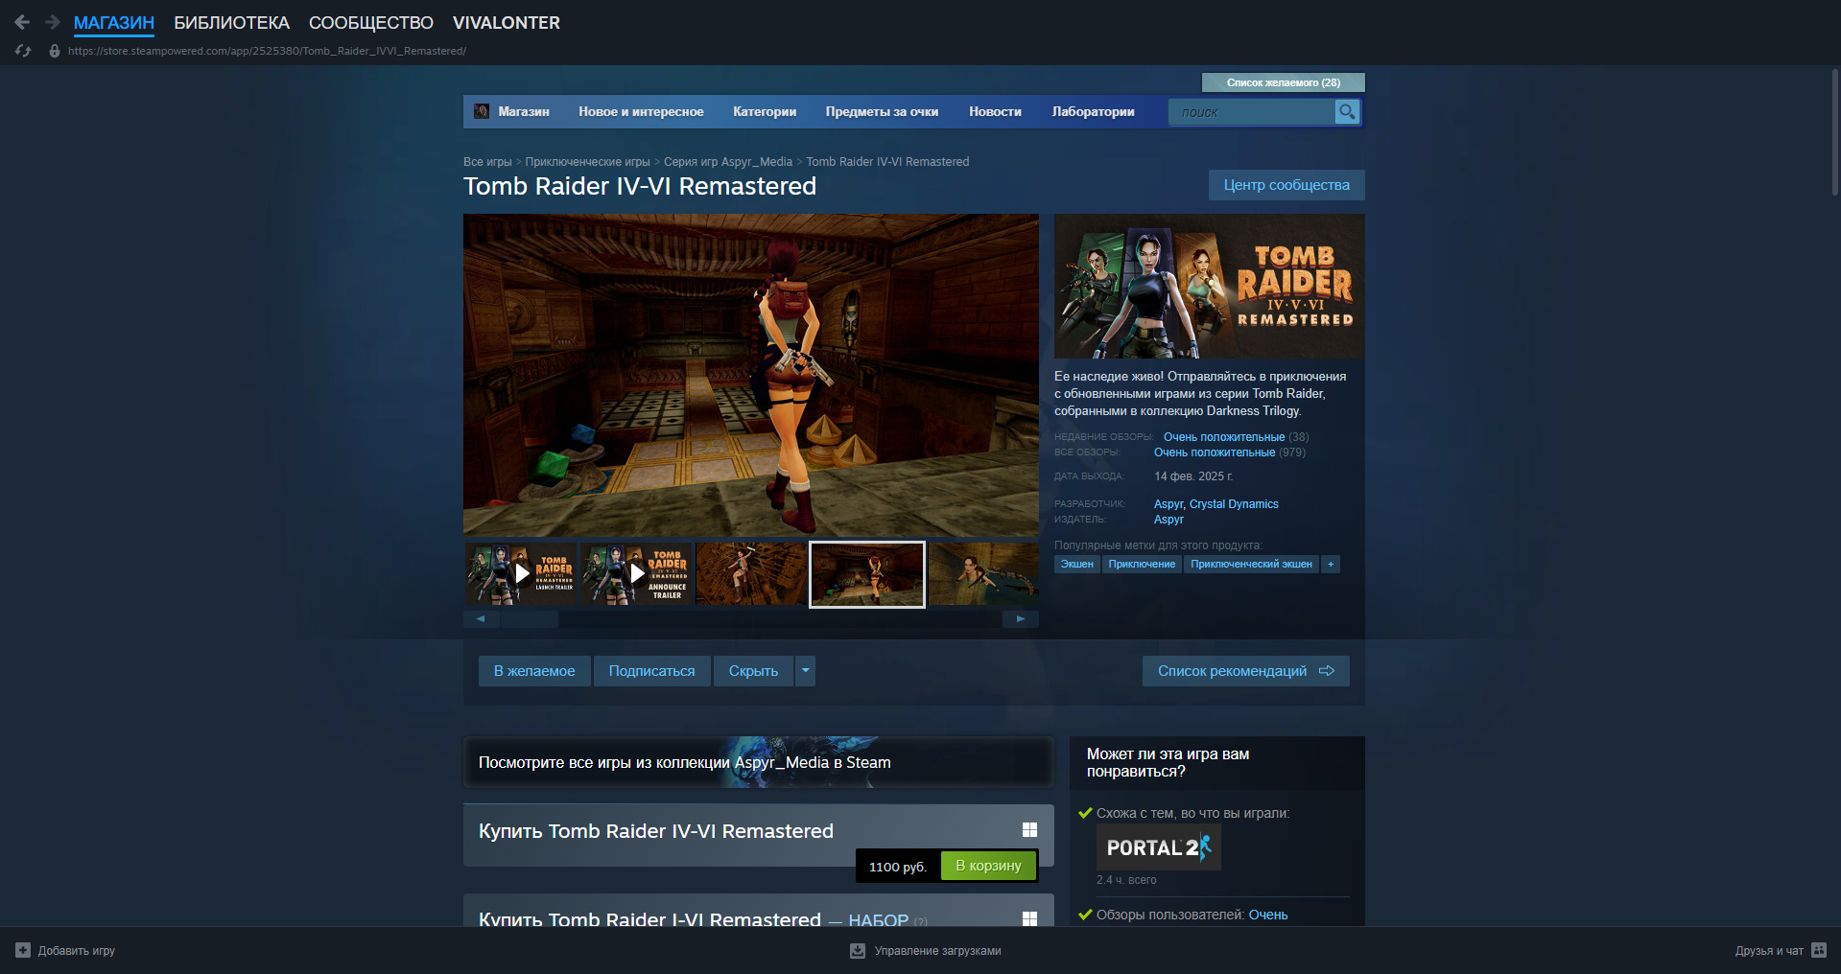The width and height of the screenshot is (1841, 974).
Task: Open the Категории store menu
Action: 765,112
